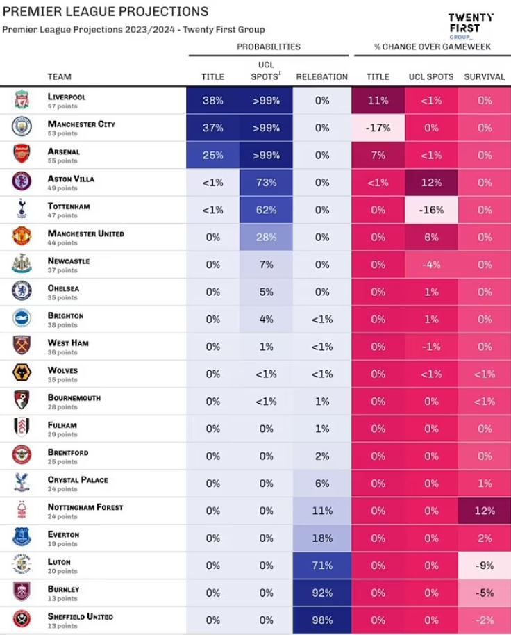Click the Arsenal cannon crest
Image resolution: width=511 pixels, height=635 pixels.
click(x=22, y=154)
